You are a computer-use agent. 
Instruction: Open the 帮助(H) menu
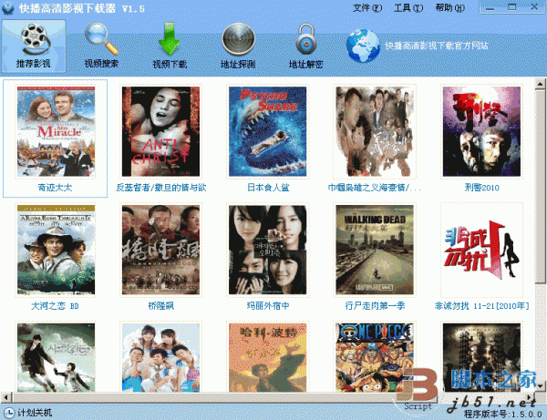(x=450, y=7)
